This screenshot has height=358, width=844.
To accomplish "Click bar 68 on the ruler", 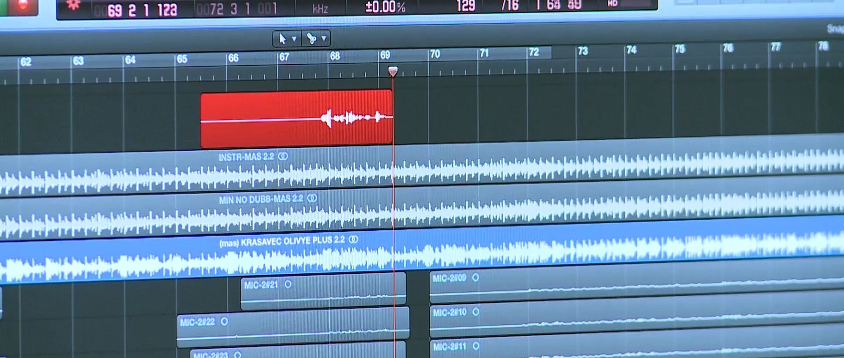I will click(335, 56).
